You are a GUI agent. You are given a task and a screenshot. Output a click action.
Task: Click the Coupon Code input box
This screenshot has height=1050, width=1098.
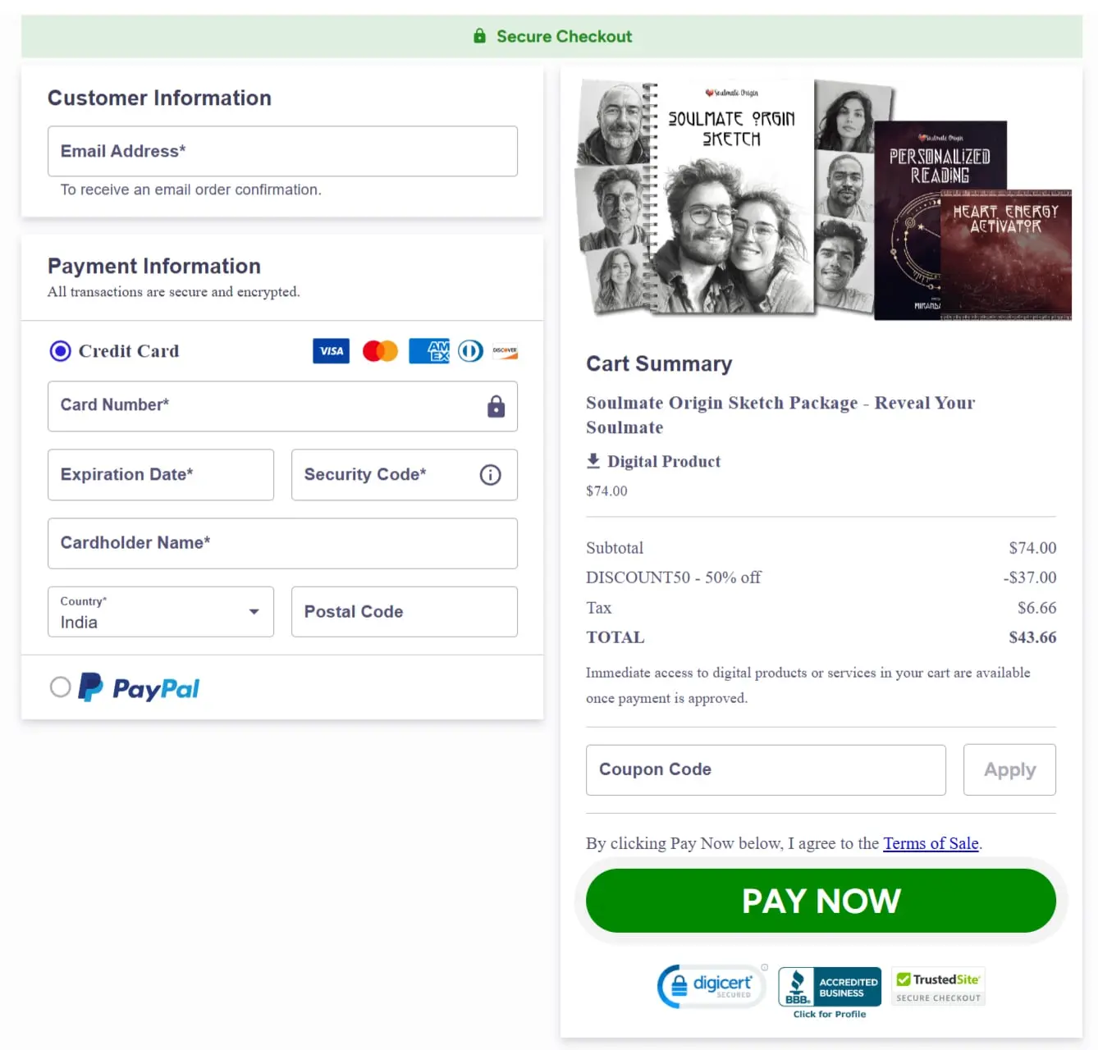pos(765,769)
